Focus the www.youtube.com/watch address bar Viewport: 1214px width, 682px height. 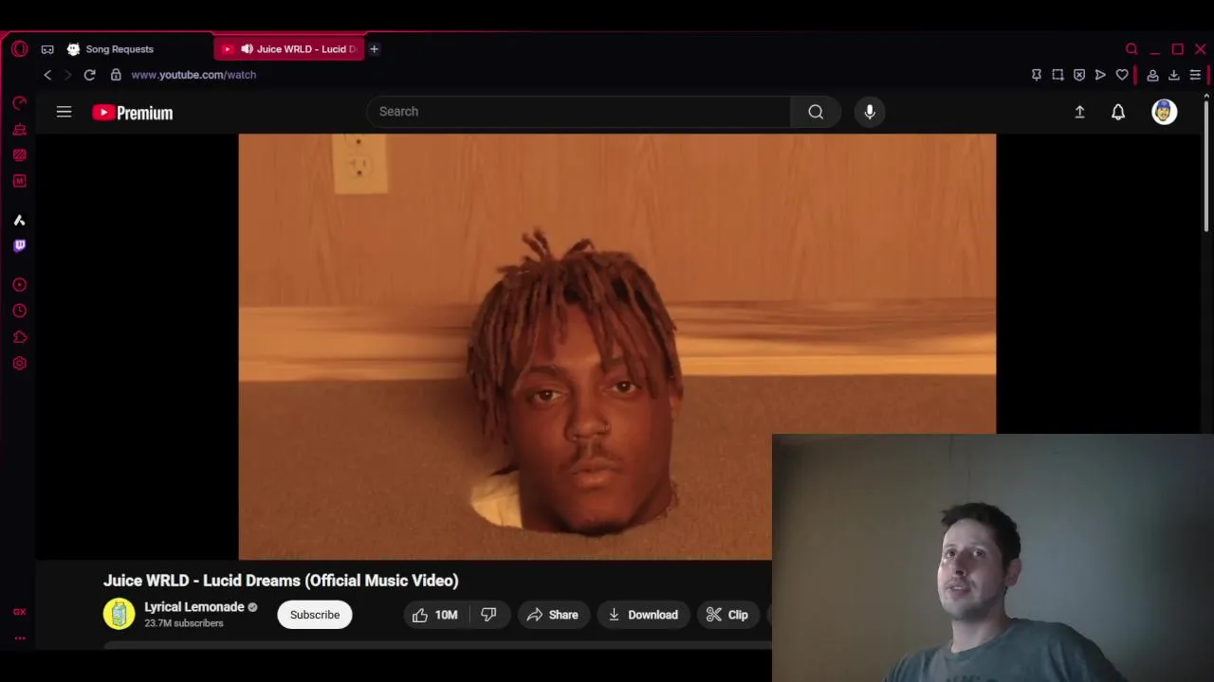click(x=193, y=75)
